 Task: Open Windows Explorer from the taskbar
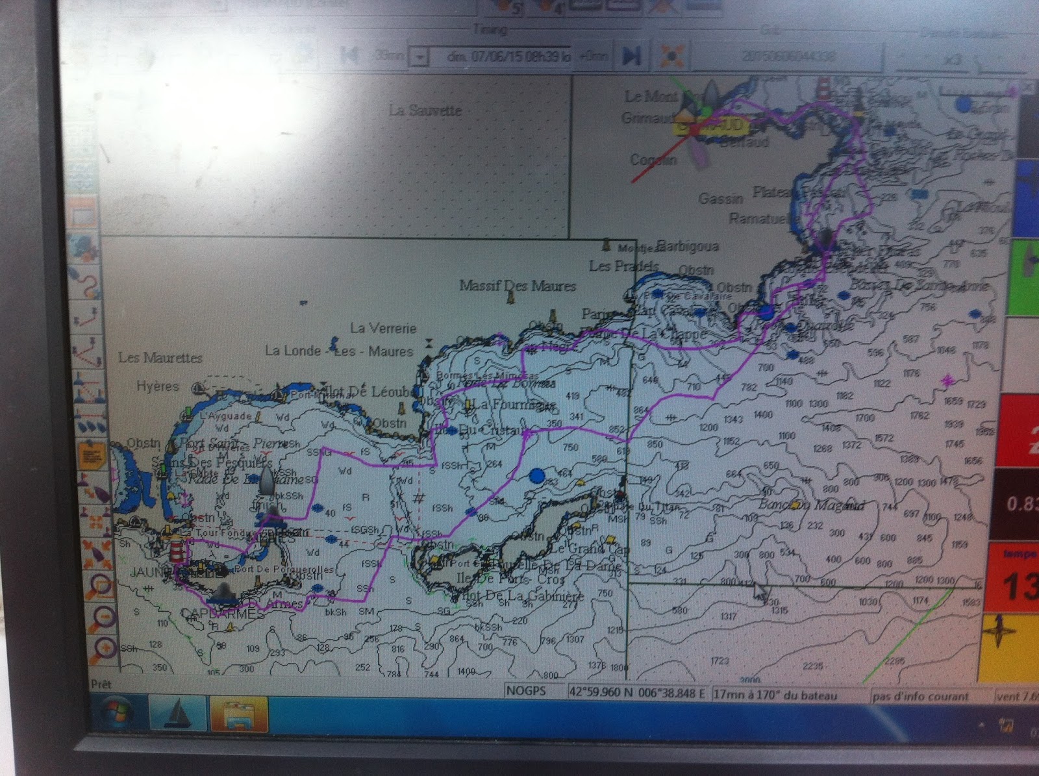click(238, 715)
